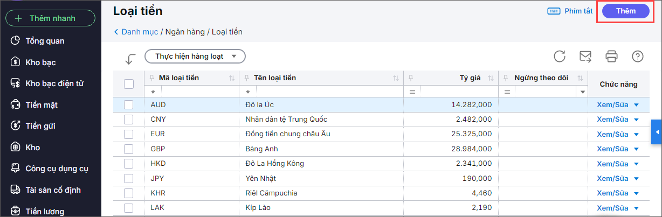The image size is (662, 217).
Task: Click the Thêm button
Action: coord(625,11)
